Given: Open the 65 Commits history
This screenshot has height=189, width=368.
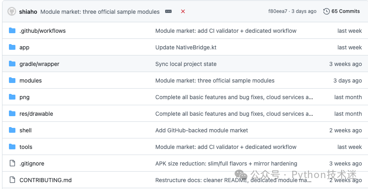Looking at the screenshot, I should (342, 11).
